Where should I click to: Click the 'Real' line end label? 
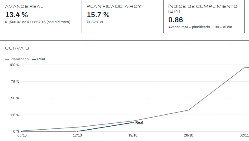point(139,122)
